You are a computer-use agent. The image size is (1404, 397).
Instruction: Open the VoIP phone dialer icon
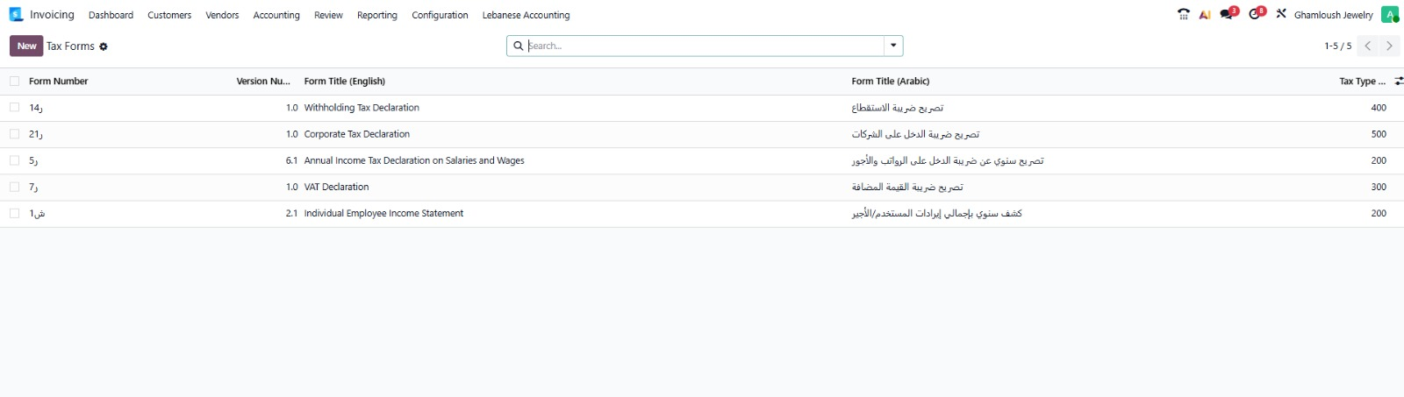tap(1183, 14)
